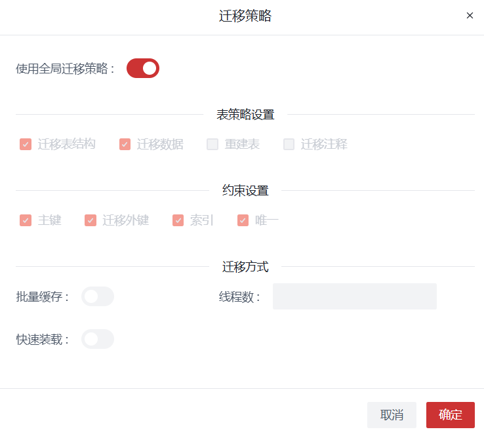Uncheck the 迁移表结构 checkbox

click(26, 144)
